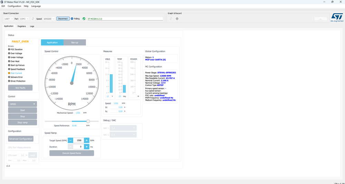
Task: Open the Configuration menu
Action: (x=14, y=6)
